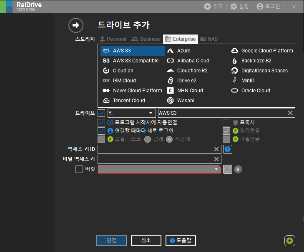The image size is (304, 252).
Task: Clear the 엑세스 키 ID field
Action: pos(216,149)
